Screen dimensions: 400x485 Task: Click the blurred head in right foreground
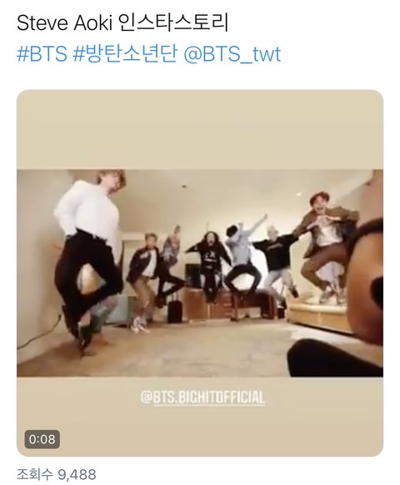pyautogui.click(x=365, y=278)
